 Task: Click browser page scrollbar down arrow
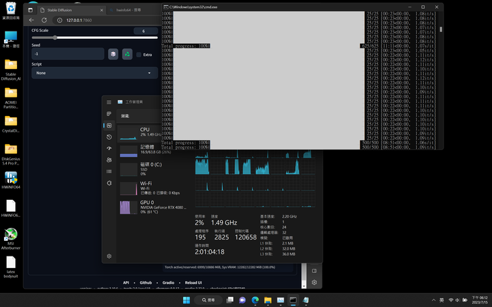click(x=303, y=286)
